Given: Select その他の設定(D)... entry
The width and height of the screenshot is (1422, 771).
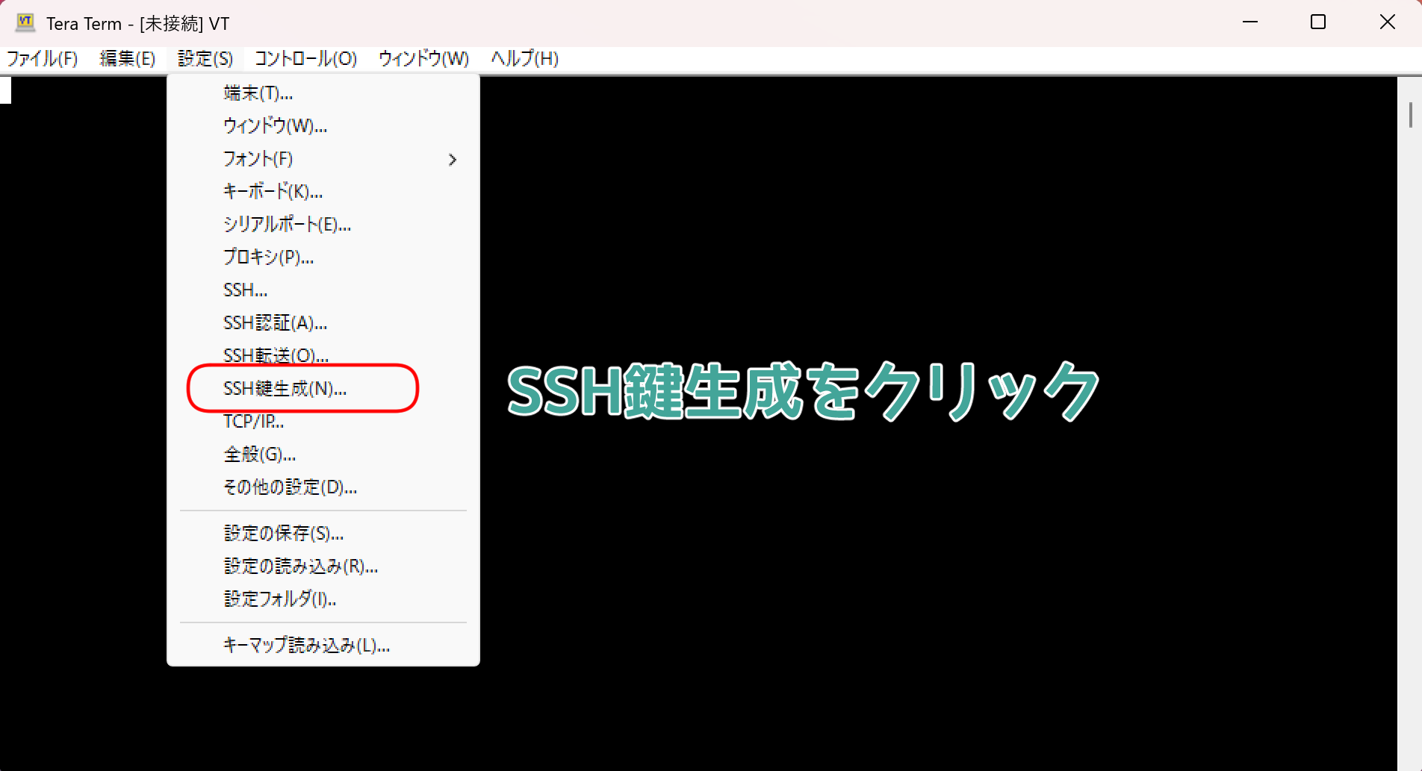Looking at the screenshot, I should 290,487.
